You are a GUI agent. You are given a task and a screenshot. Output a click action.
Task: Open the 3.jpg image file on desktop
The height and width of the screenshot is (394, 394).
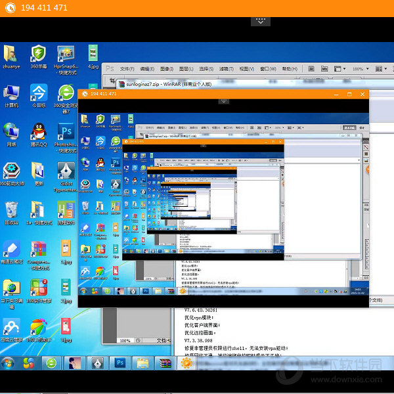[66, 326]
